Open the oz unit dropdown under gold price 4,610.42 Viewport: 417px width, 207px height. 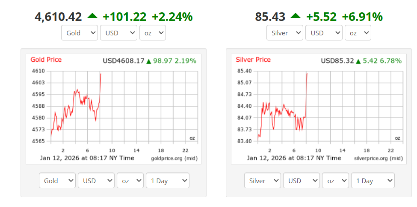153,33
